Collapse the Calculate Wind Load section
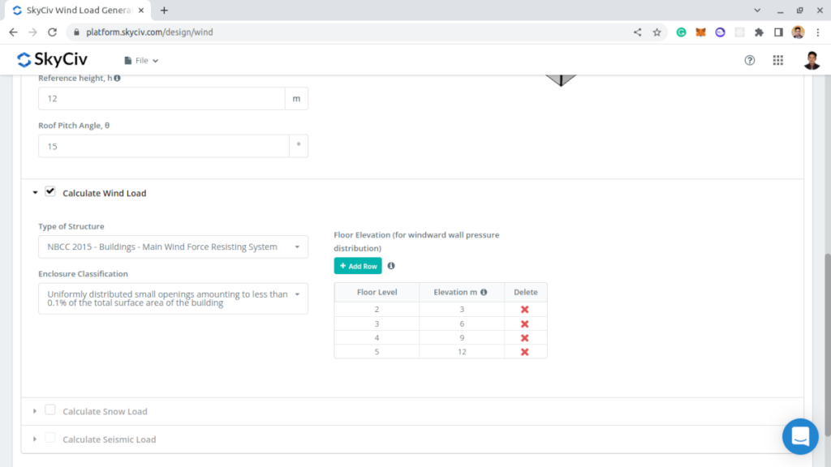 [x=35, y=193]
